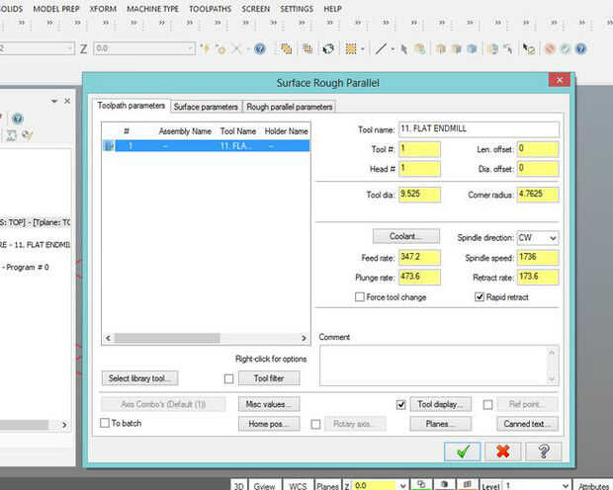Click the tool icon in tool list row
Image resolution: width=613 pixels, height=490 pixels.
[109, 145]
